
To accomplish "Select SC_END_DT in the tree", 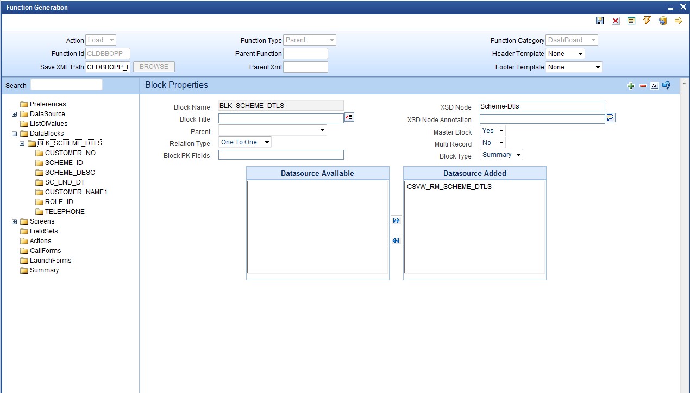I will point(65,182).
